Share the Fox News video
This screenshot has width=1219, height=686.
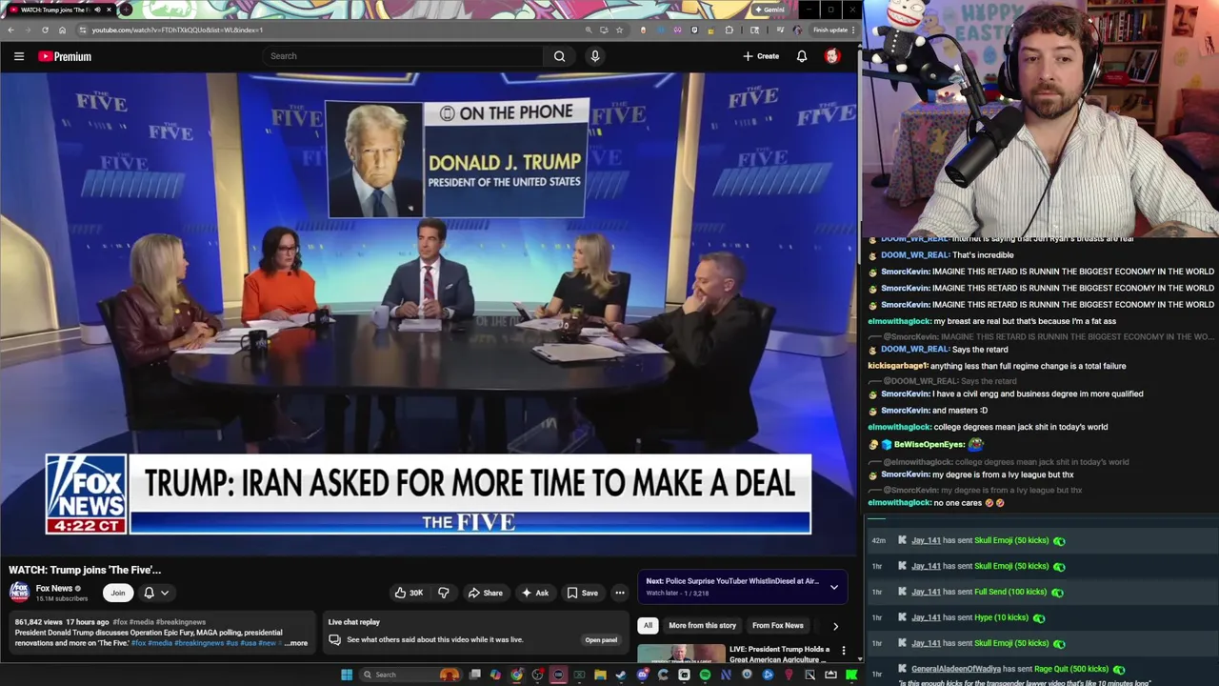[x=485, y=593]
